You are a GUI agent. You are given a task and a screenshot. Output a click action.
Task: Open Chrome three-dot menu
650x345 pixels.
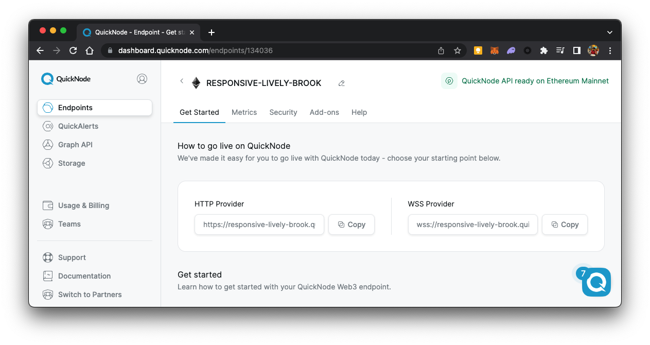tap(610, 50)
